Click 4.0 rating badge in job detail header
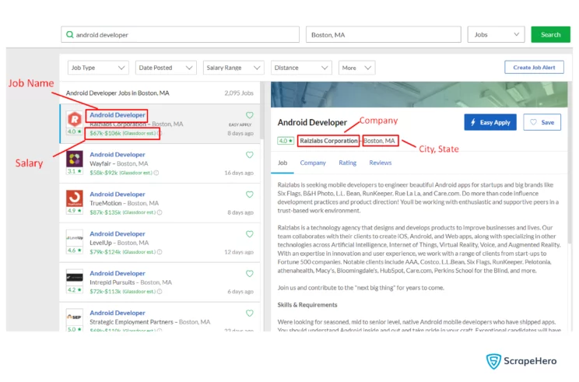The width and height of the screenshot is (579, 382). pyautogui.click(x=286, y=141)
